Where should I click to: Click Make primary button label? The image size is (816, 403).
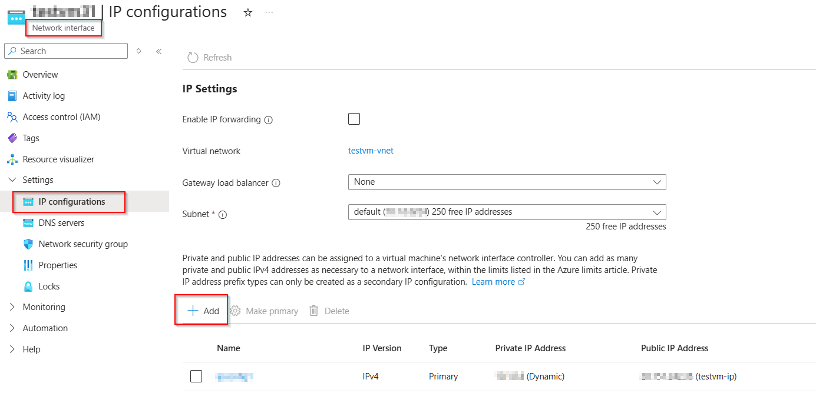[272, 311]
